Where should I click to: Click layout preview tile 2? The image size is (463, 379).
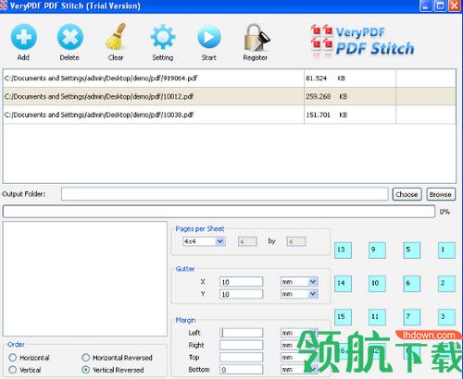click(x=446, y=284)
